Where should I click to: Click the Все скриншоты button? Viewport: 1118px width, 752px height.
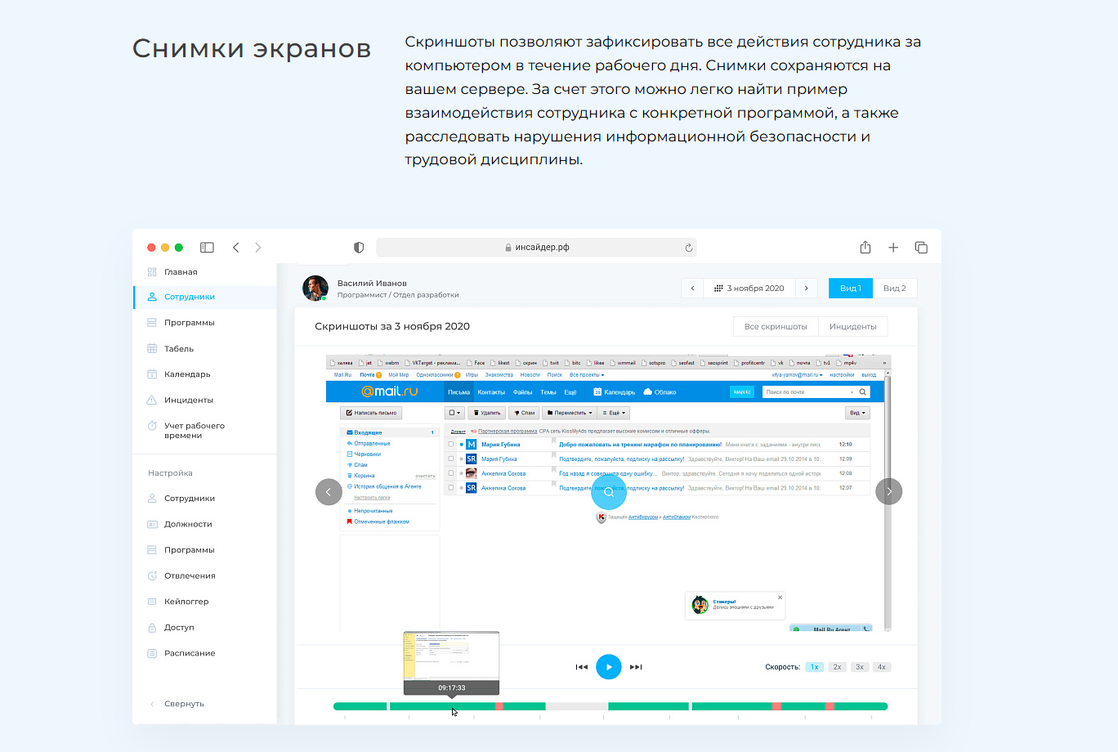tap(775, 325)
